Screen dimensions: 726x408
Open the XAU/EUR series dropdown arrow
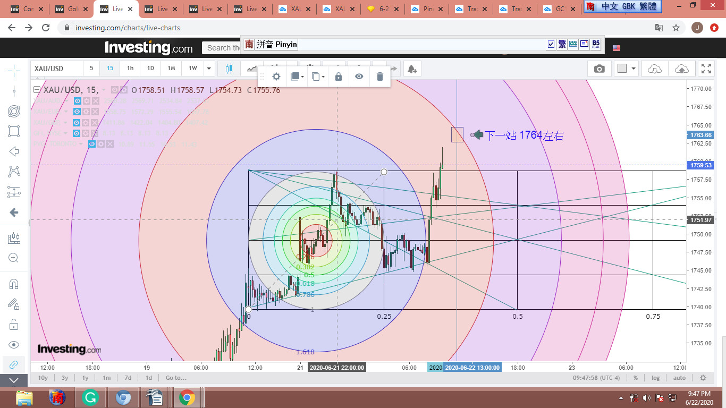pos(66,112)
